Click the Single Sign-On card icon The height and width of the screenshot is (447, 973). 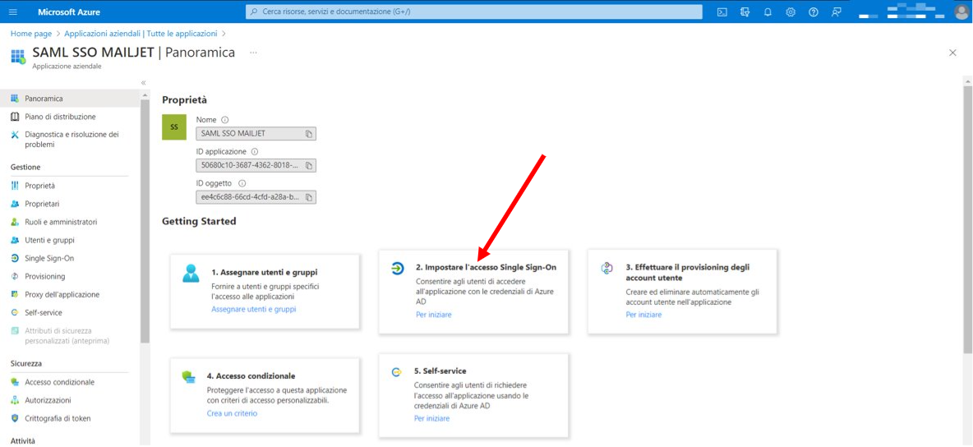pyautogui.click(x=397, y=268)
